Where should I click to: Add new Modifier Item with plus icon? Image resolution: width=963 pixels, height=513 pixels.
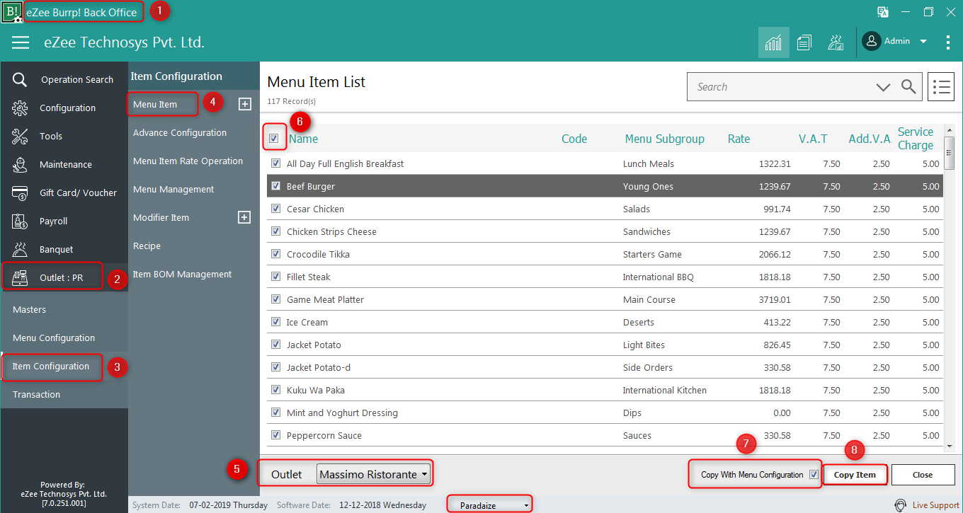pos(244,217)
